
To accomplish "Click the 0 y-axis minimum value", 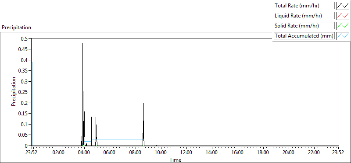I will coord(26,146).
